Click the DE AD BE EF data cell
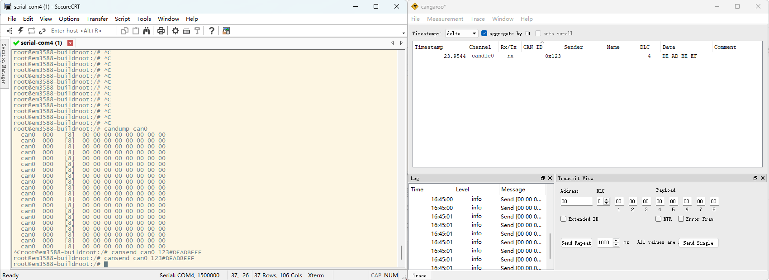Image resolution: width=769 pixels, height=280 pixels. pyautogui.click(x=679, y=56)
